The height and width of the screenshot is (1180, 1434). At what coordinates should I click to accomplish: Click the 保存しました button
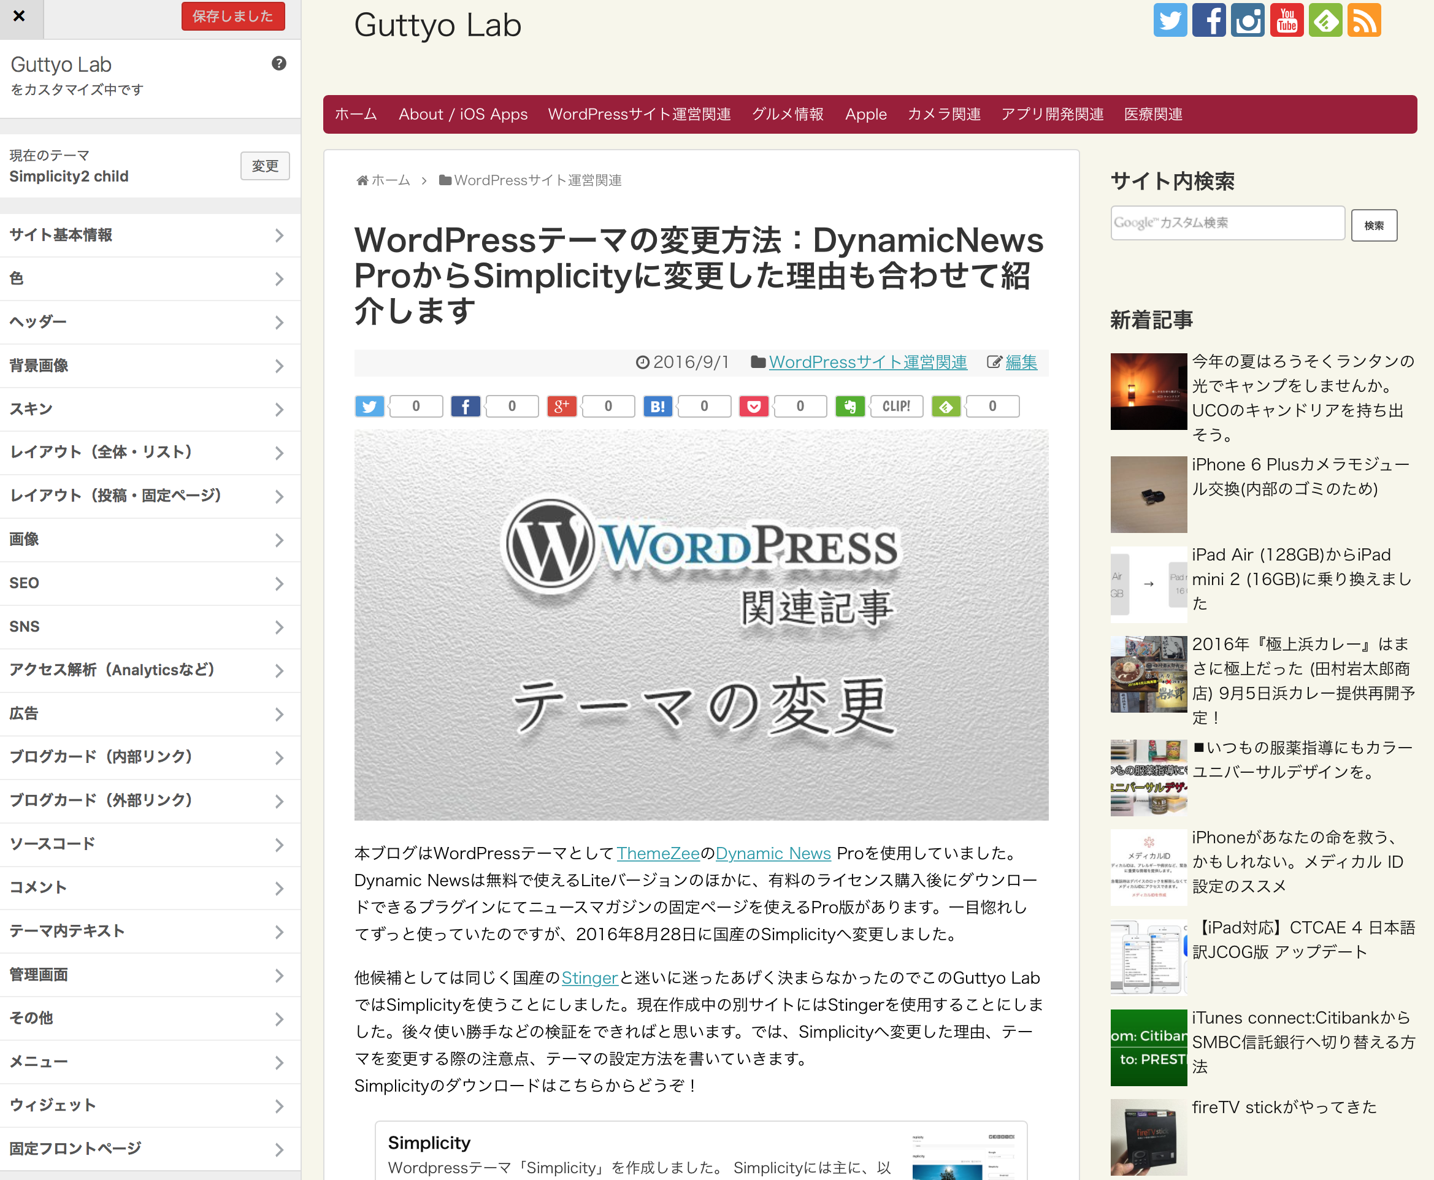[233, 17]
